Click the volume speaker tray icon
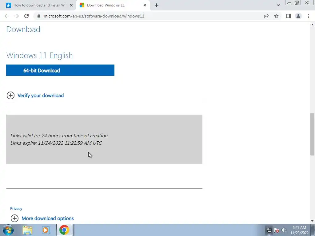The image size is (315, 236). (x=284, y=230)
